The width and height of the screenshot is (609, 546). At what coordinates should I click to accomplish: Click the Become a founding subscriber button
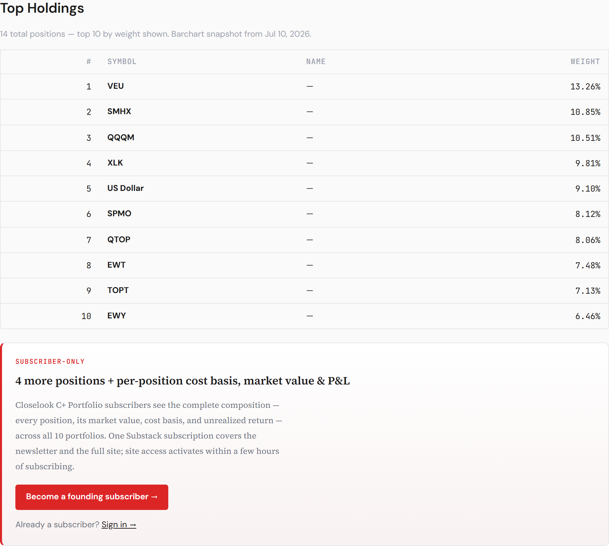[92, 497]
